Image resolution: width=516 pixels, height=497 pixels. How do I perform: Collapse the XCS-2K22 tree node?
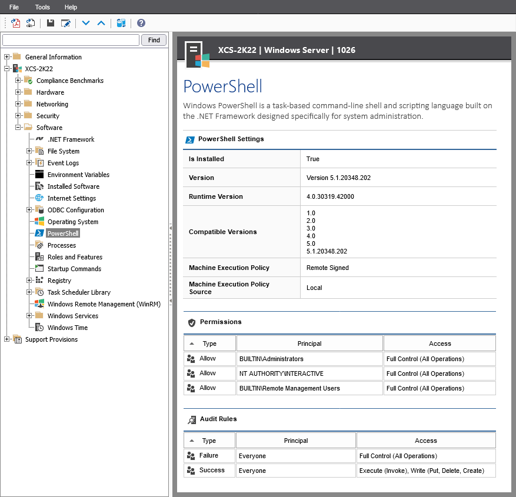click(x=6, y=69)
